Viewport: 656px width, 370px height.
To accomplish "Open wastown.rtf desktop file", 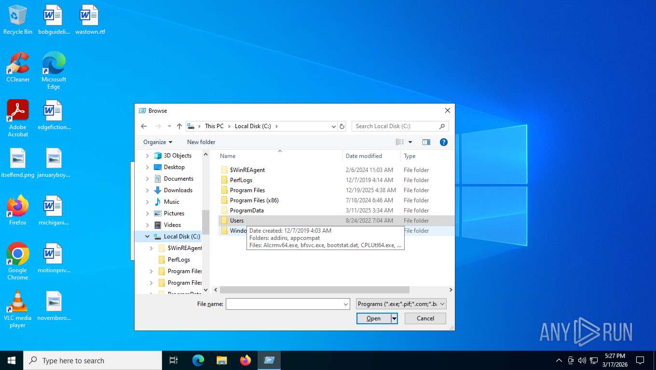I will 90,20.
